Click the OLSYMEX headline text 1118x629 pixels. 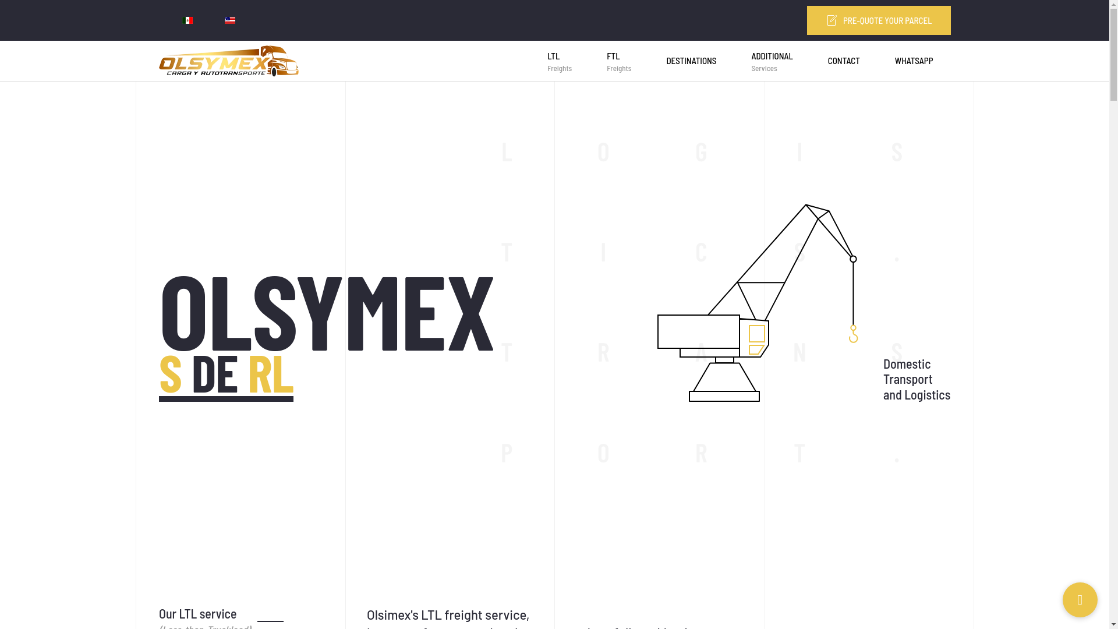click(x=327, y=313)
